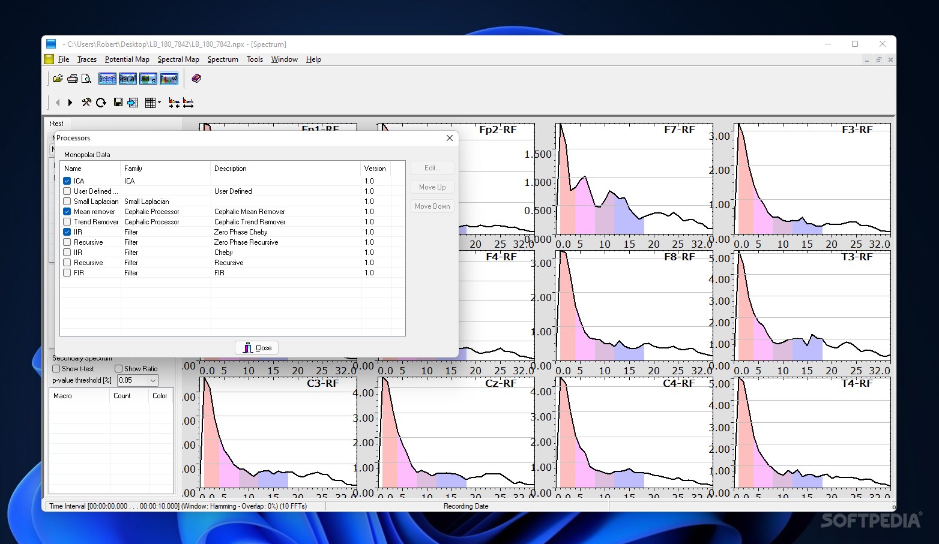The width and height of the screenshot is (939, 544).
Task: Click the Time Interval status bar text
Action: click(x=178, y=506)
